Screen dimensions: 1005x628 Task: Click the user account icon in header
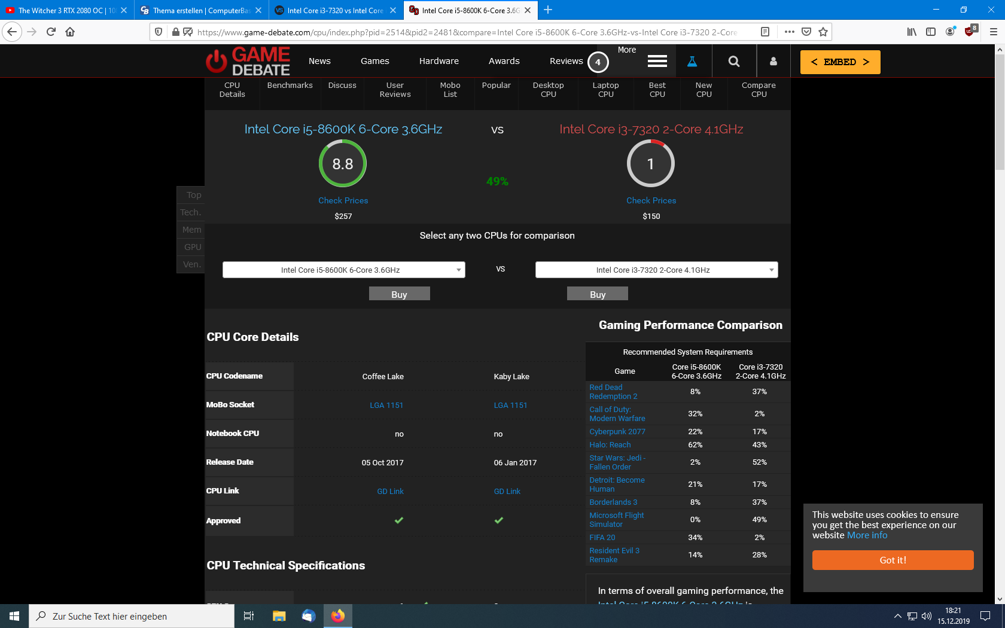(x=773, y=61)
